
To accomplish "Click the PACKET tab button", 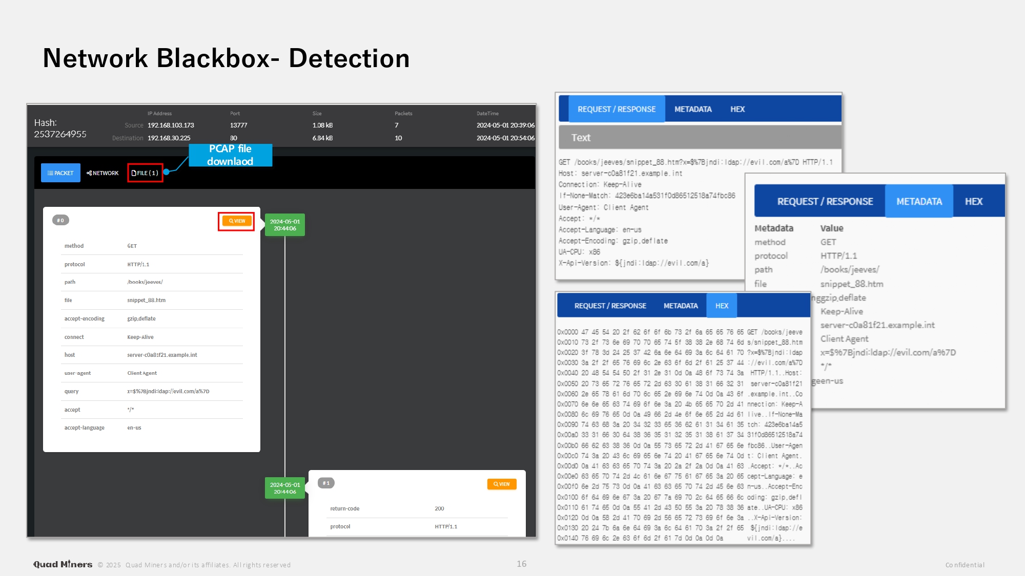I will point(60,173).
